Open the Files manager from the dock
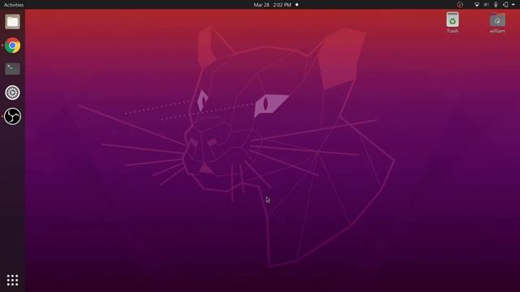Screen dimensions: 520x292 click(x=13, y=22)
